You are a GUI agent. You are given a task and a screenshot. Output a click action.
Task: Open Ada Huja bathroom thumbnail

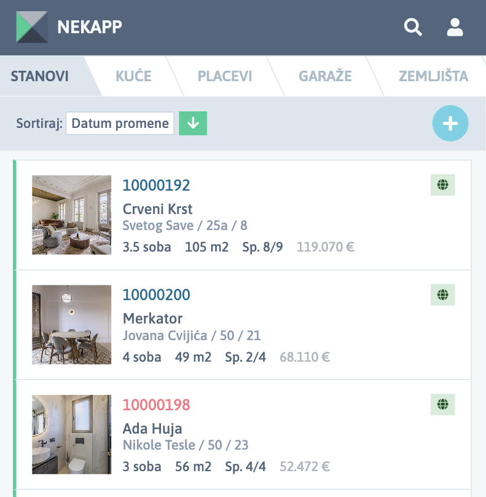(71, 434)
